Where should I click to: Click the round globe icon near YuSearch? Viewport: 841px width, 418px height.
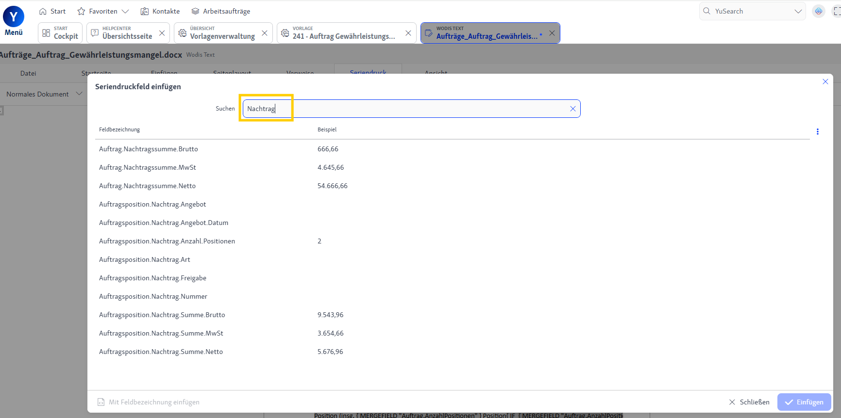[x=819, y=11]
